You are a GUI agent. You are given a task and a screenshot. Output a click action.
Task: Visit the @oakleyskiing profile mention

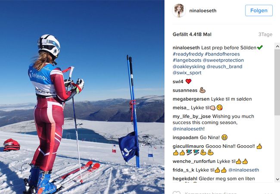click(189, 66)
